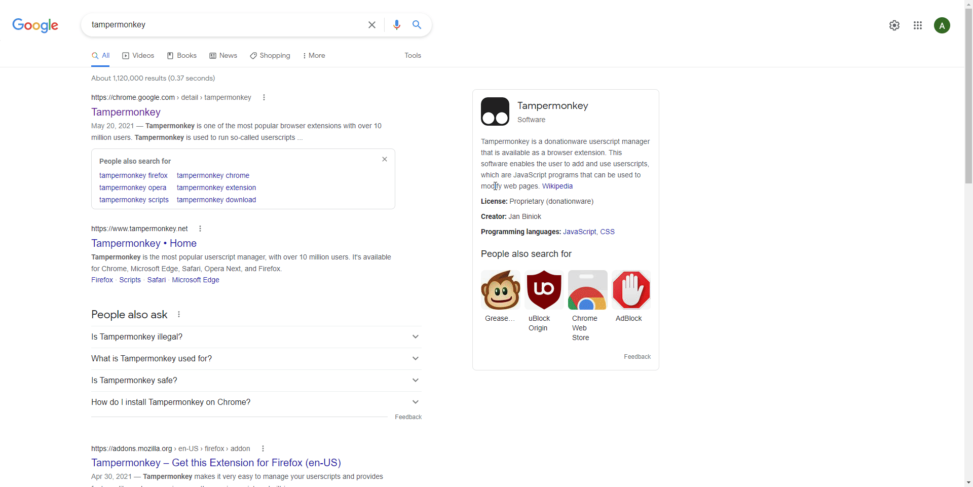The height and width of the screenshot is (487, 973).
Task: Expand Is Tampermonkey illegal? question
Action: (x=256, y=337)
